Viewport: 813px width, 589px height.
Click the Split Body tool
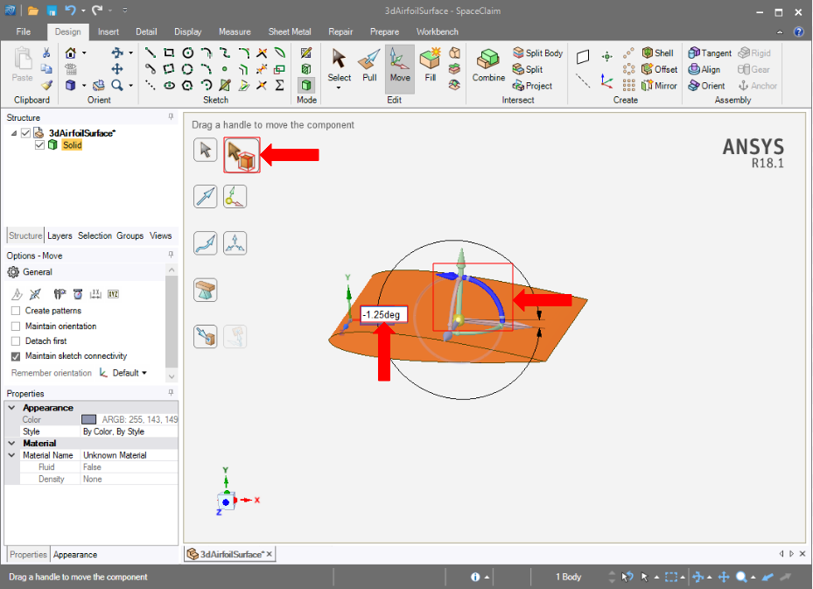[x=537, y=53]
